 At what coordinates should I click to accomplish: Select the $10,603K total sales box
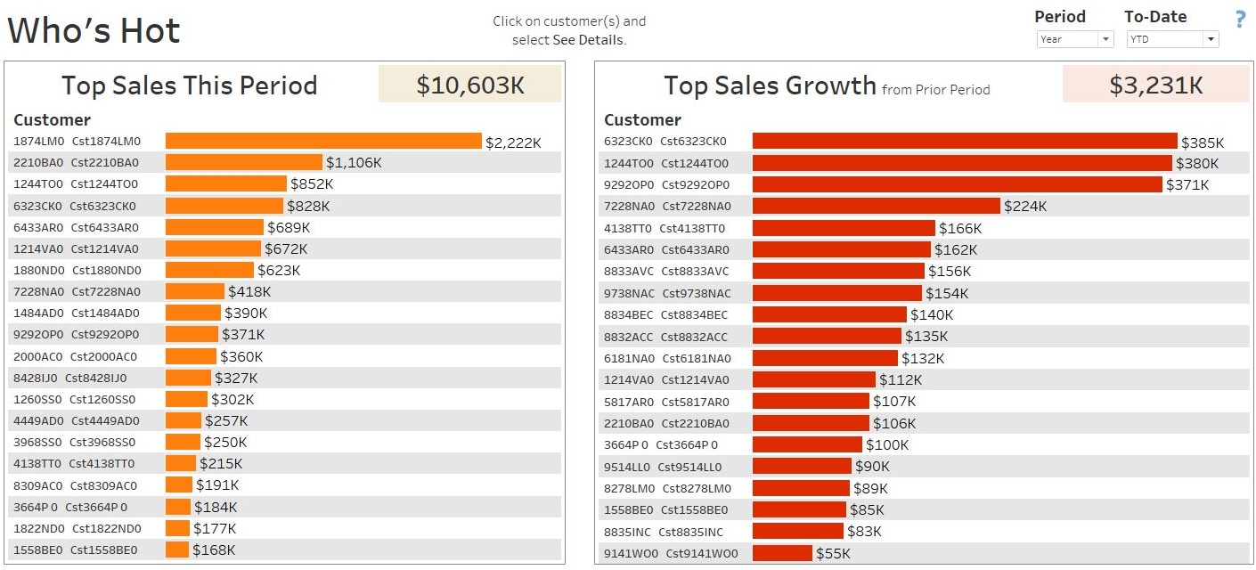pyautogui.click(x=470, y=85)
